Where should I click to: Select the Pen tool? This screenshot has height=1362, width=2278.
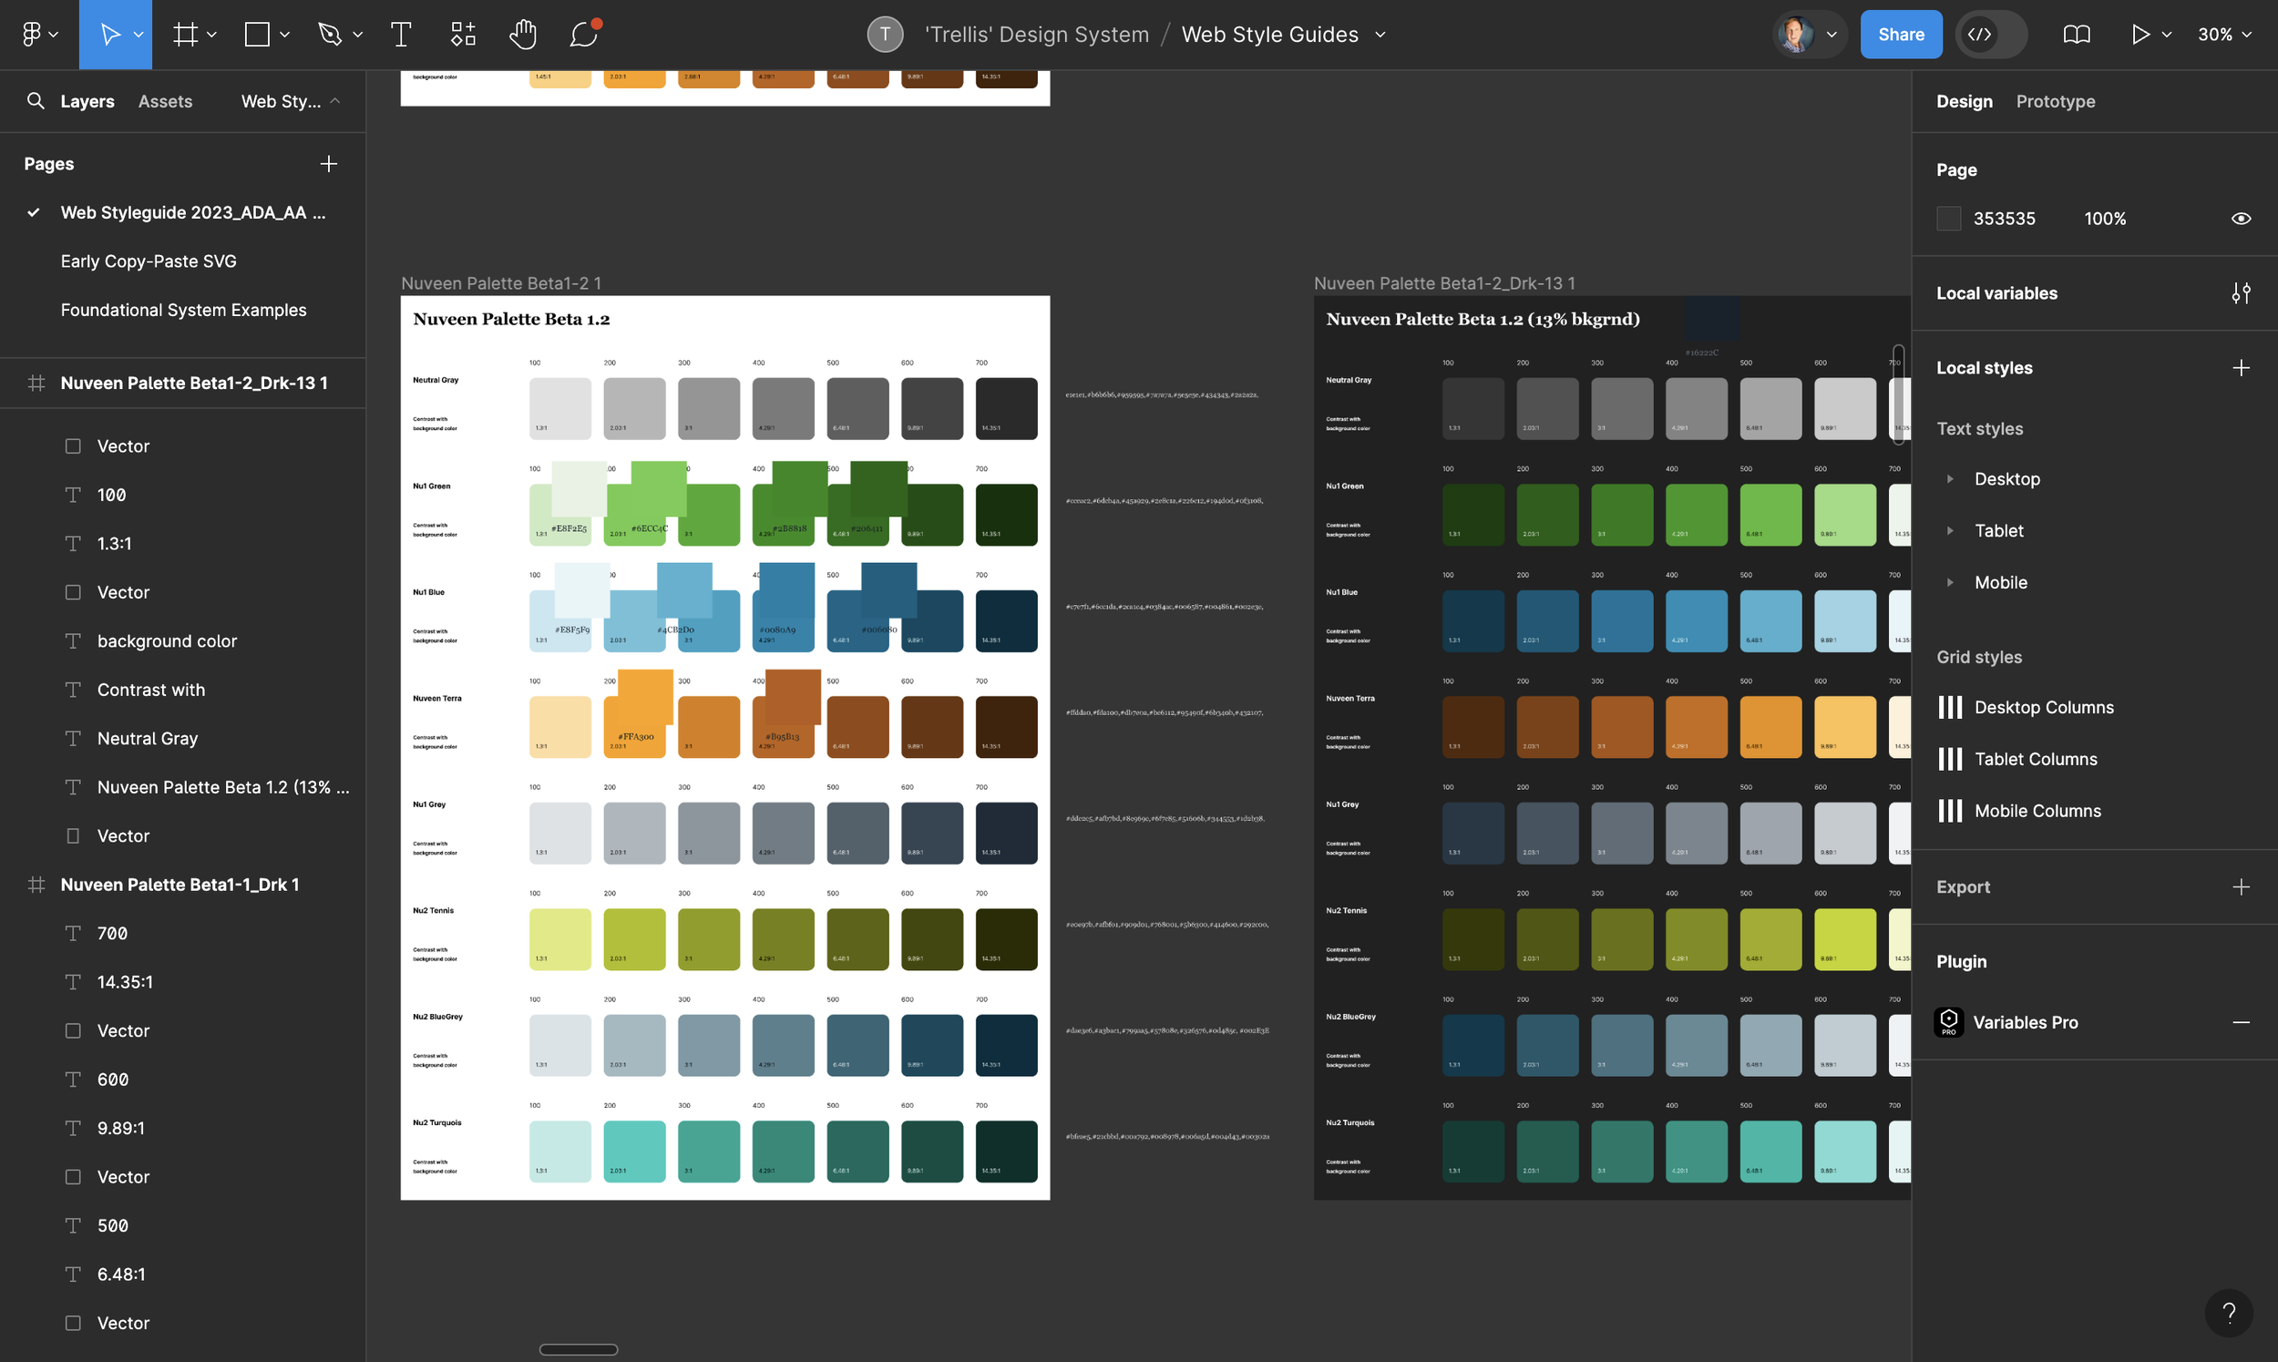coord(330,35)
